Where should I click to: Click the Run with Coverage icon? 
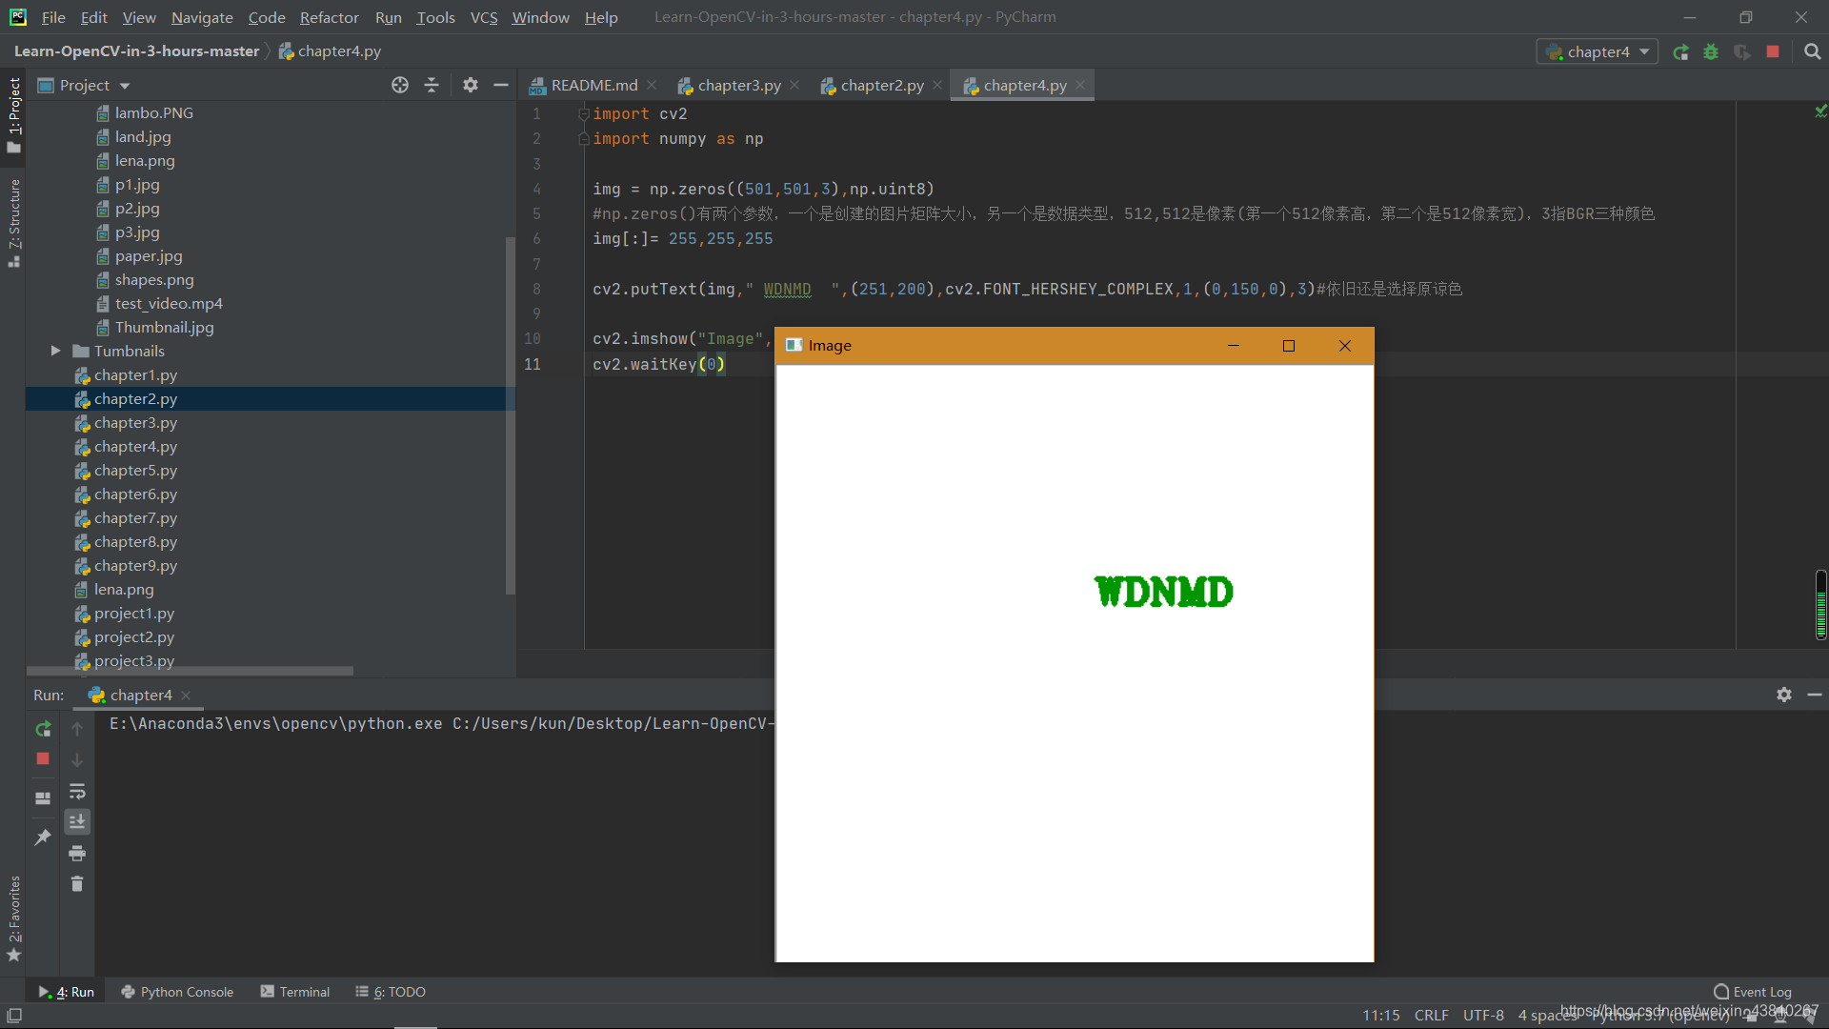point(1741,52)
